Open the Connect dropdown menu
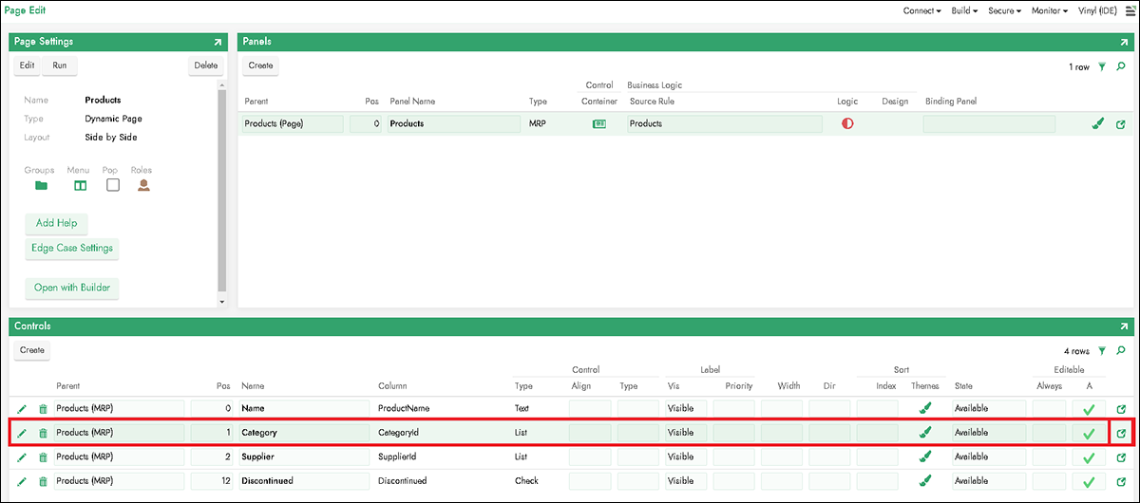Screen dimensions: 1140x503 tap(921, 10)
